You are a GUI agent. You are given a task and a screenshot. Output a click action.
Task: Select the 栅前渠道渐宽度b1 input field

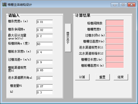pos(45,70)
